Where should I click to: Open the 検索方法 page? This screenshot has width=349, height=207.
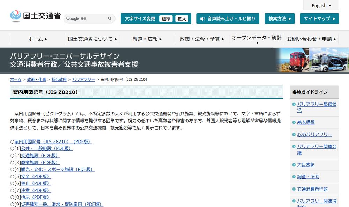pos(280,18)
